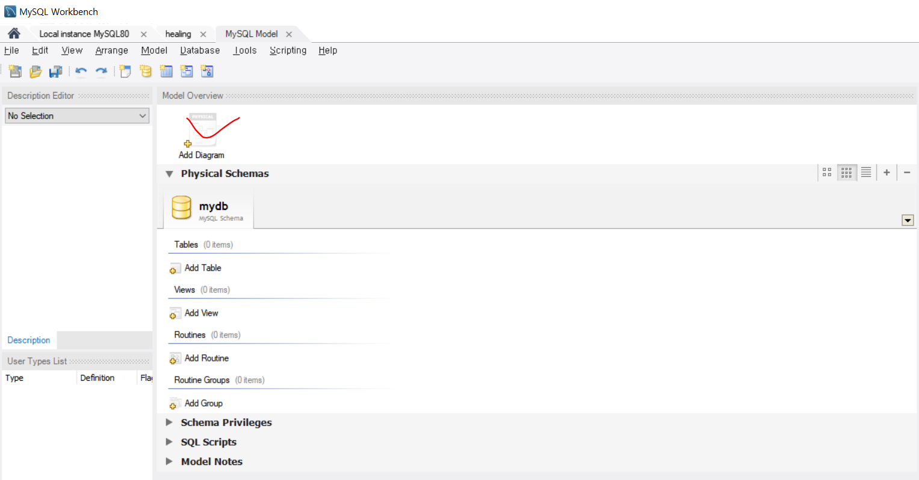Click the yellow database cylinder icon in the toolbar
Image resolution: width=919 pixels, height=480 pixels.
146,72
